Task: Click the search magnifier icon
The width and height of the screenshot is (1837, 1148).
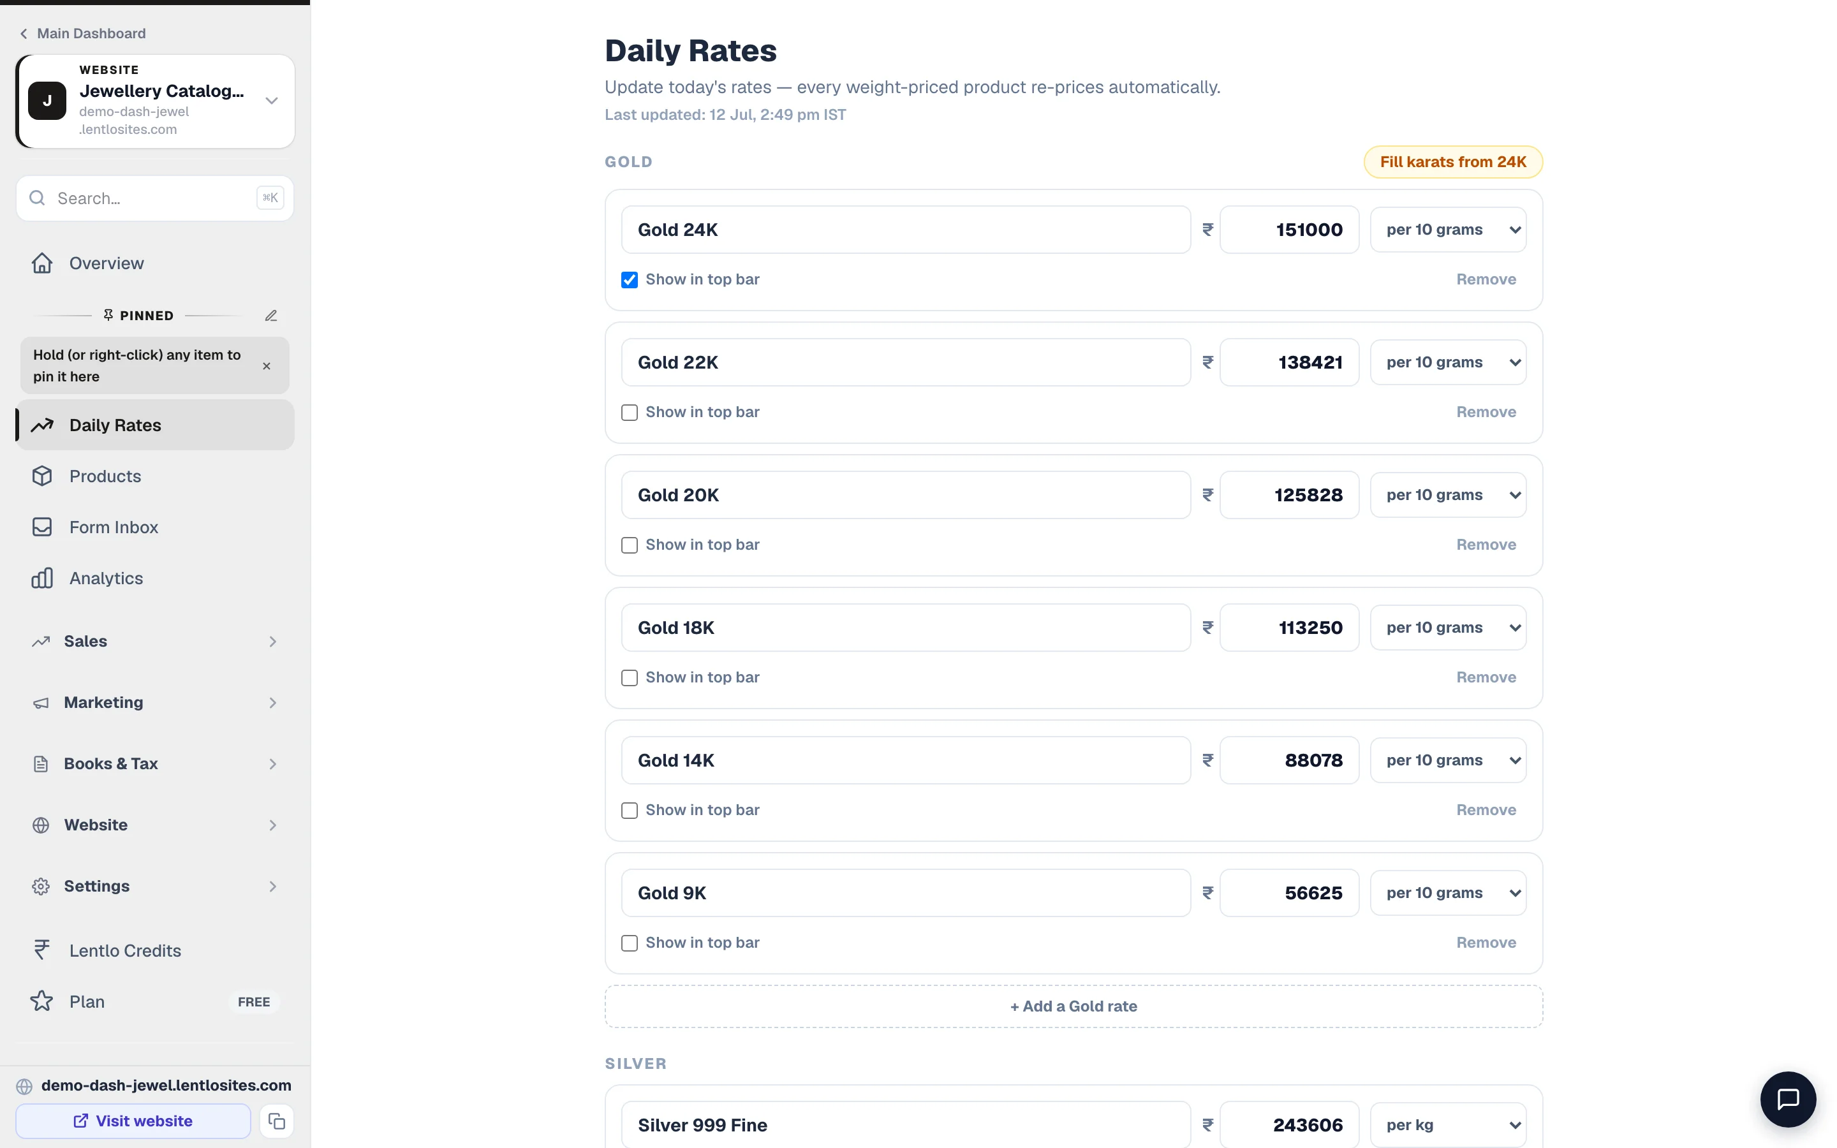Action: pos(36,198)
